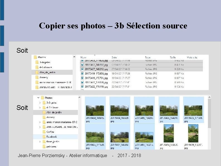Expand the 4-Collioure node in bottom tree
This screenshot has height=166, width=221.
click(40, 107)
